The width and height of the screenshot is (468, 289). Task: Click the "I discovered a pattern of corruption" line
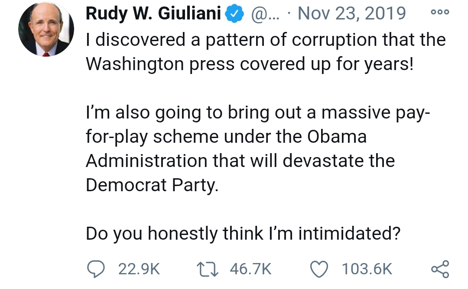click(265, 40)
